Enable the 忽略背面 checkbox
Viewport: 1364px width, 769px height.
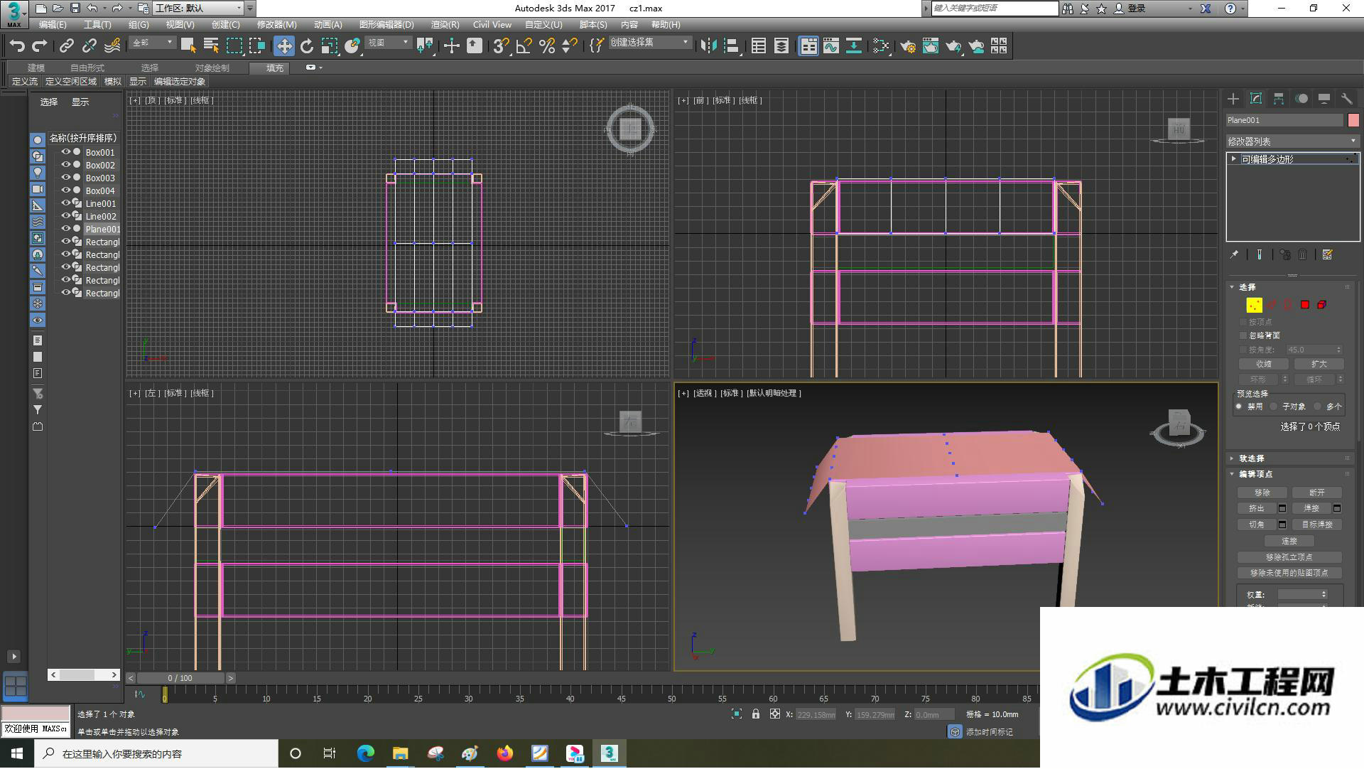1243,335
